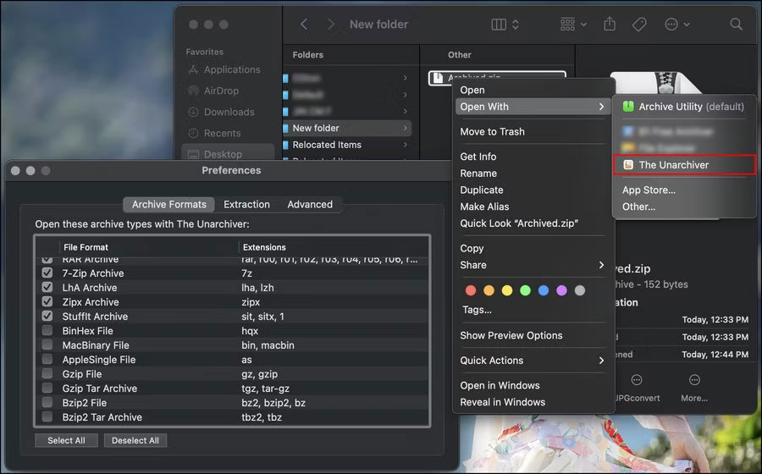
Task: Open dropdown chevron beside ellipsis toolbar button
Action: click(x=687, y=25)
